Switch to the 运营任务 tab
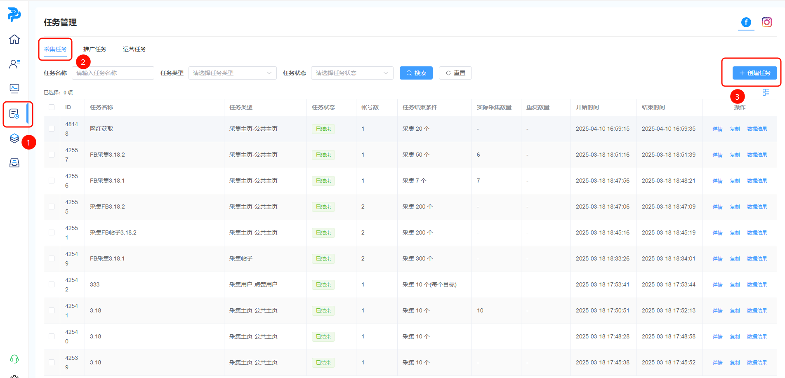 134,49
